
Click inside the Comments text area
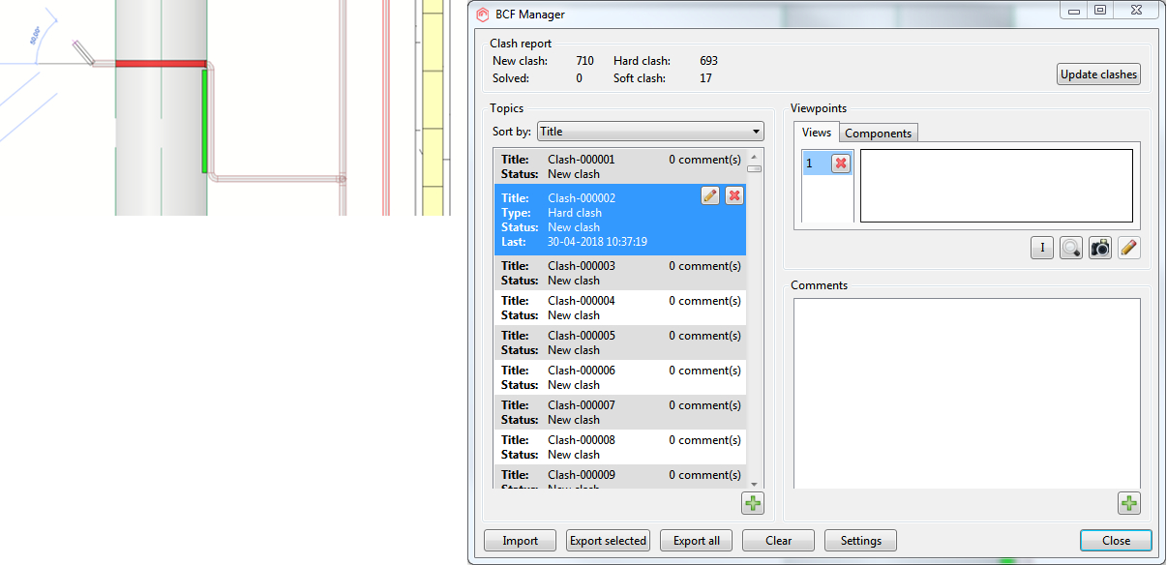click(x=966, y=392)
